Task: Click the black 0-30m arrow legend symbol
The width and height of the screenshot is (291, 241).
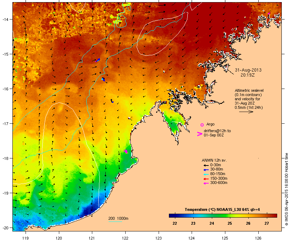Action: [206, 165]
